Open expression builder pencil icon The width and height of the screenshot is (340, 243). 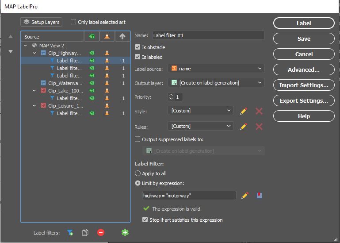(245, 196)
